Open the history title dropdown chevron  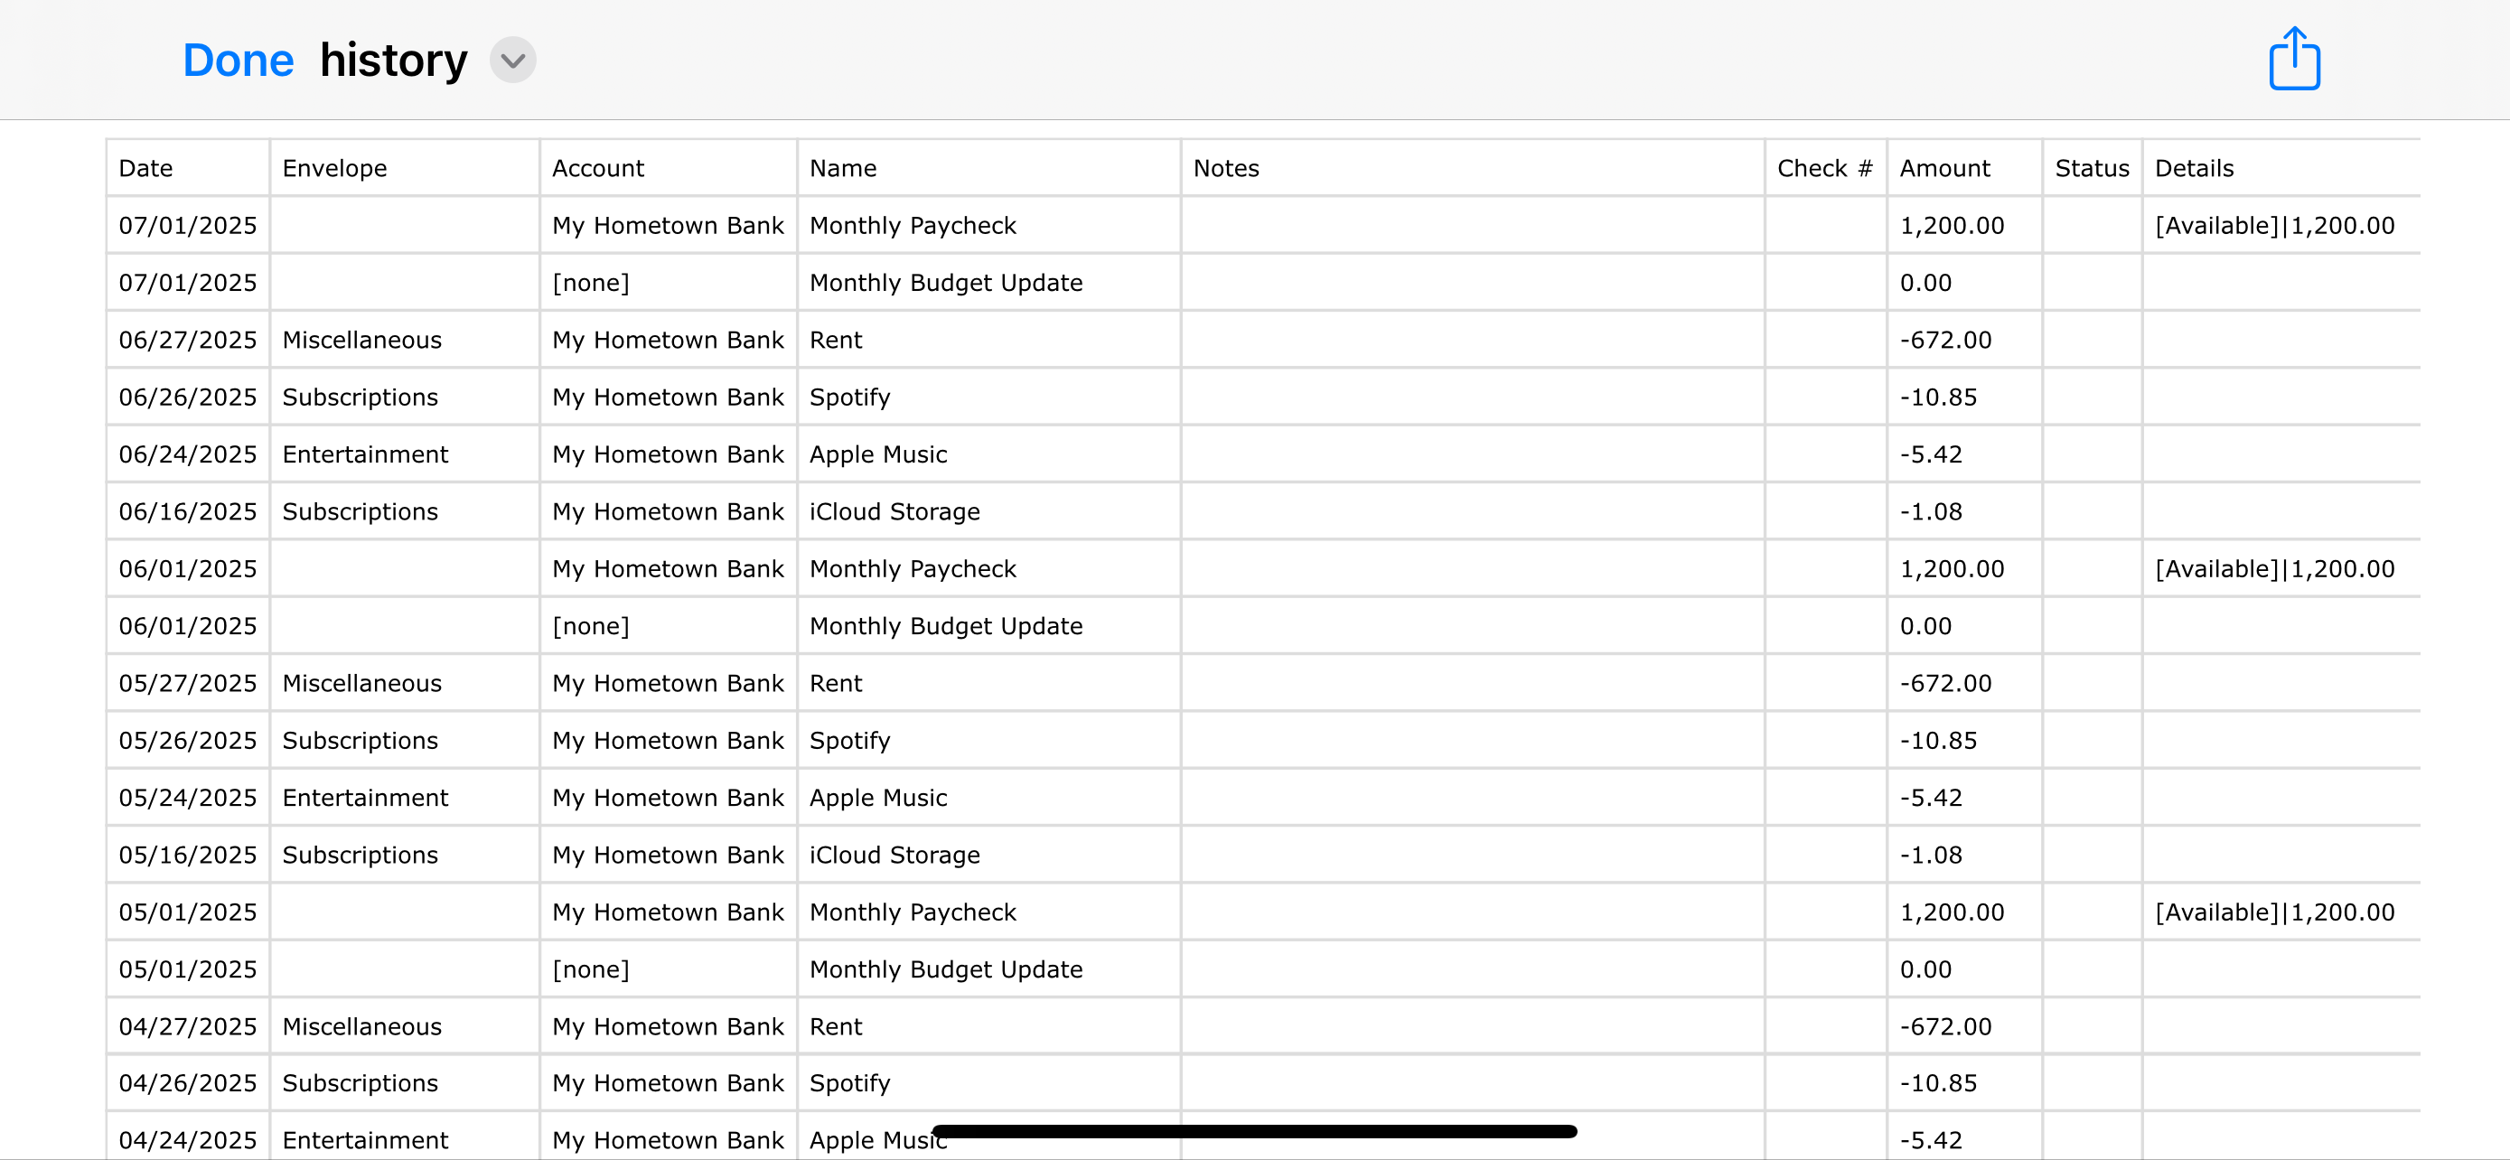click(x=512, y=61)
